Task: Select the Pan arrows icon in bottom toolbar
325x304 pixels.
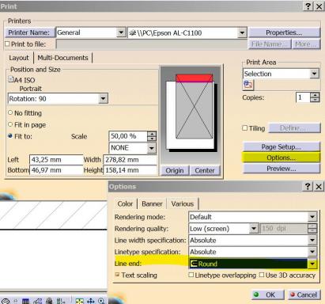Action: click(91, 301)
